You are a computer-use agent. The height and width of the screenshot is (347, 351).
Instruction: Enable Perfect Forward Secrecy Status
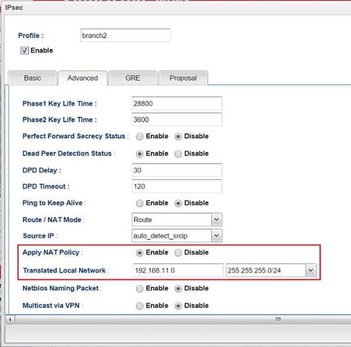tap(139, 137)
